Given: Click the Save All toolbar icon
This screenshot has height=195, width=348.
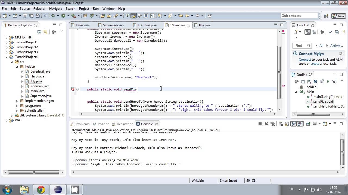Looking at the screenshot, I should click(x=31, y=16).
